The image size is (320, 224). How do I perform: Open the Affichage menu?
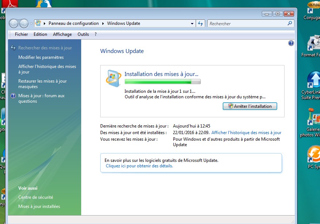tap(63, 34)
